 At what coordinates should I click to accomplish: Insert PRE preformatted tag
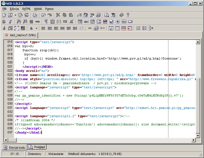tap(65, 22)
